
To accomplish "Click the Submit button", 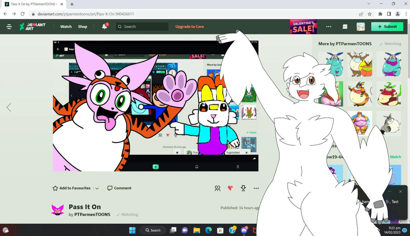I will tap(387, 27).
